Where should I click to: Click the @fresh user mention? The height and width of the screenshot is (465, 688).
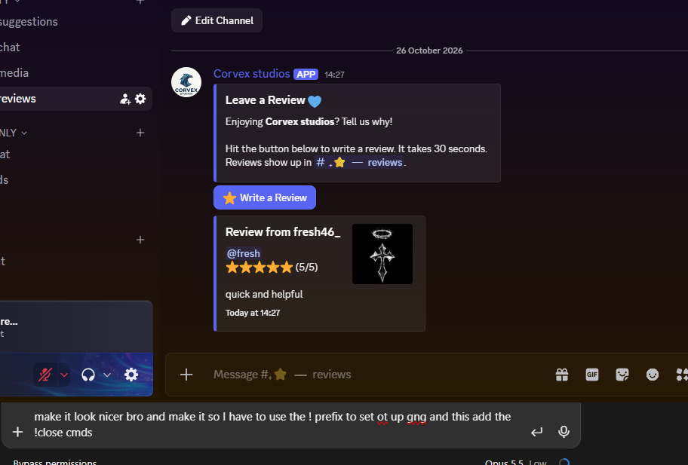(243, 253)
